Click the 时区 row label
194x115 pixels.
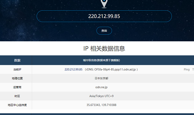(x=17, y=96)
